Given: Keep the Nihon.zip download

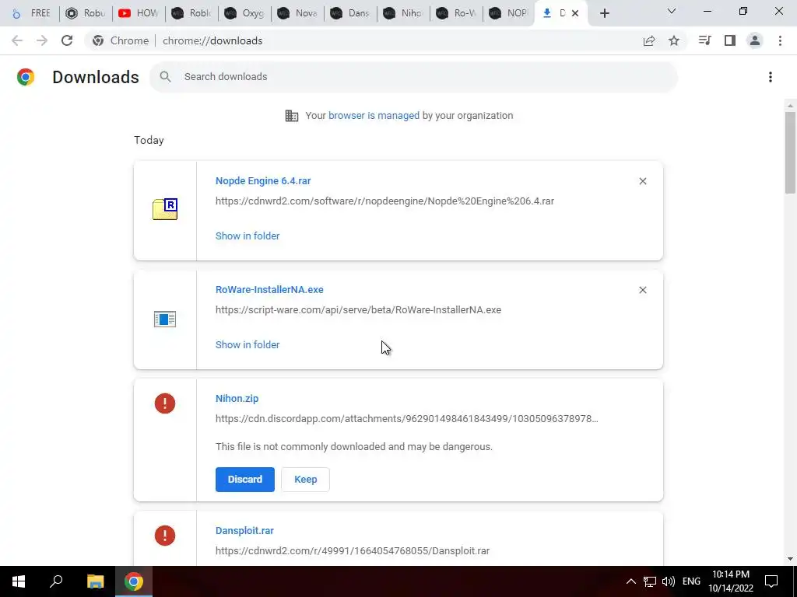Looking at the screenshot, I should tap(305, 479).
